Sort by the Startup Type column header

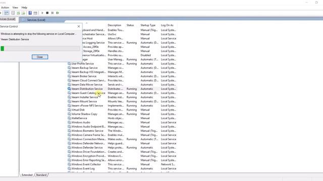[x=148, y=25]
